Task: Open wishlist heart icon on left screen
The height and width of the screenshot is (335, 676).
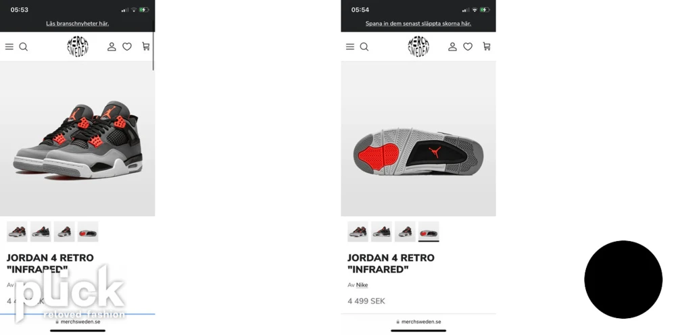Action: (127, 47)
